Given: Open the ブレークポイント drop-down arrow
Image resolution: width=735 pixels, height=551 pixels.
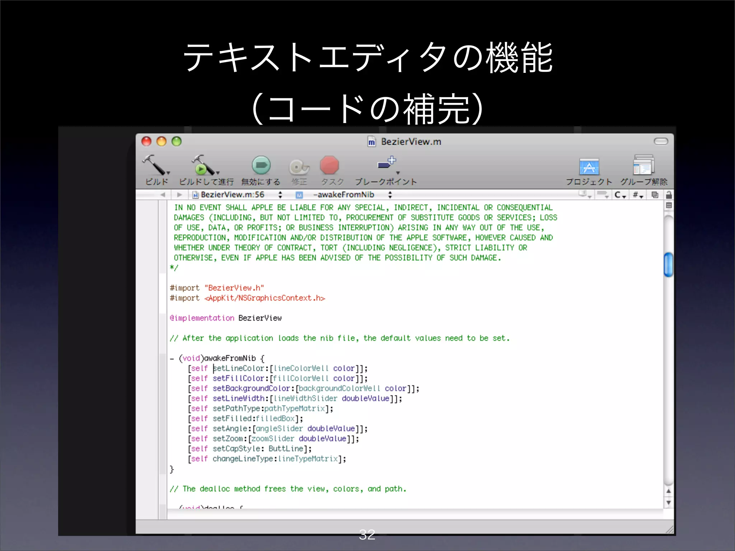Looking at the screenshot, I should coord(398,173).
